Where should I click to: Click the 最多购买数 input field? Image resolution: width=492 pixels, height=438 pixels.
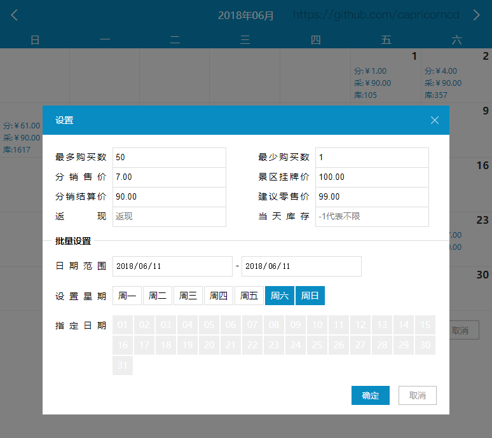169,158
